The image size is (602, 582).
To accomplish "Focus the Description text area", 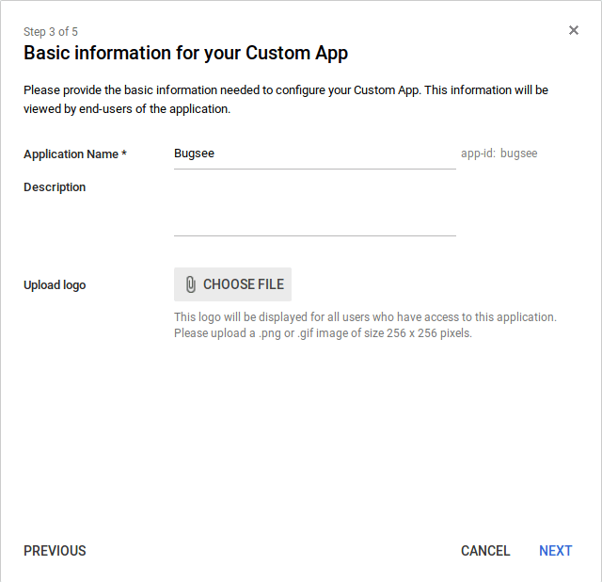I will pos(314,207).
